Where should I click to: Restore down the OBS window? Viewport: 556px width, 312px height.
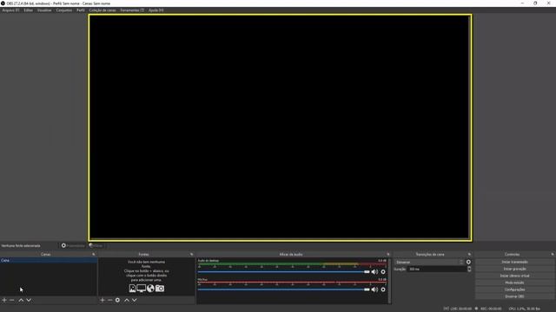coord(535,3)
